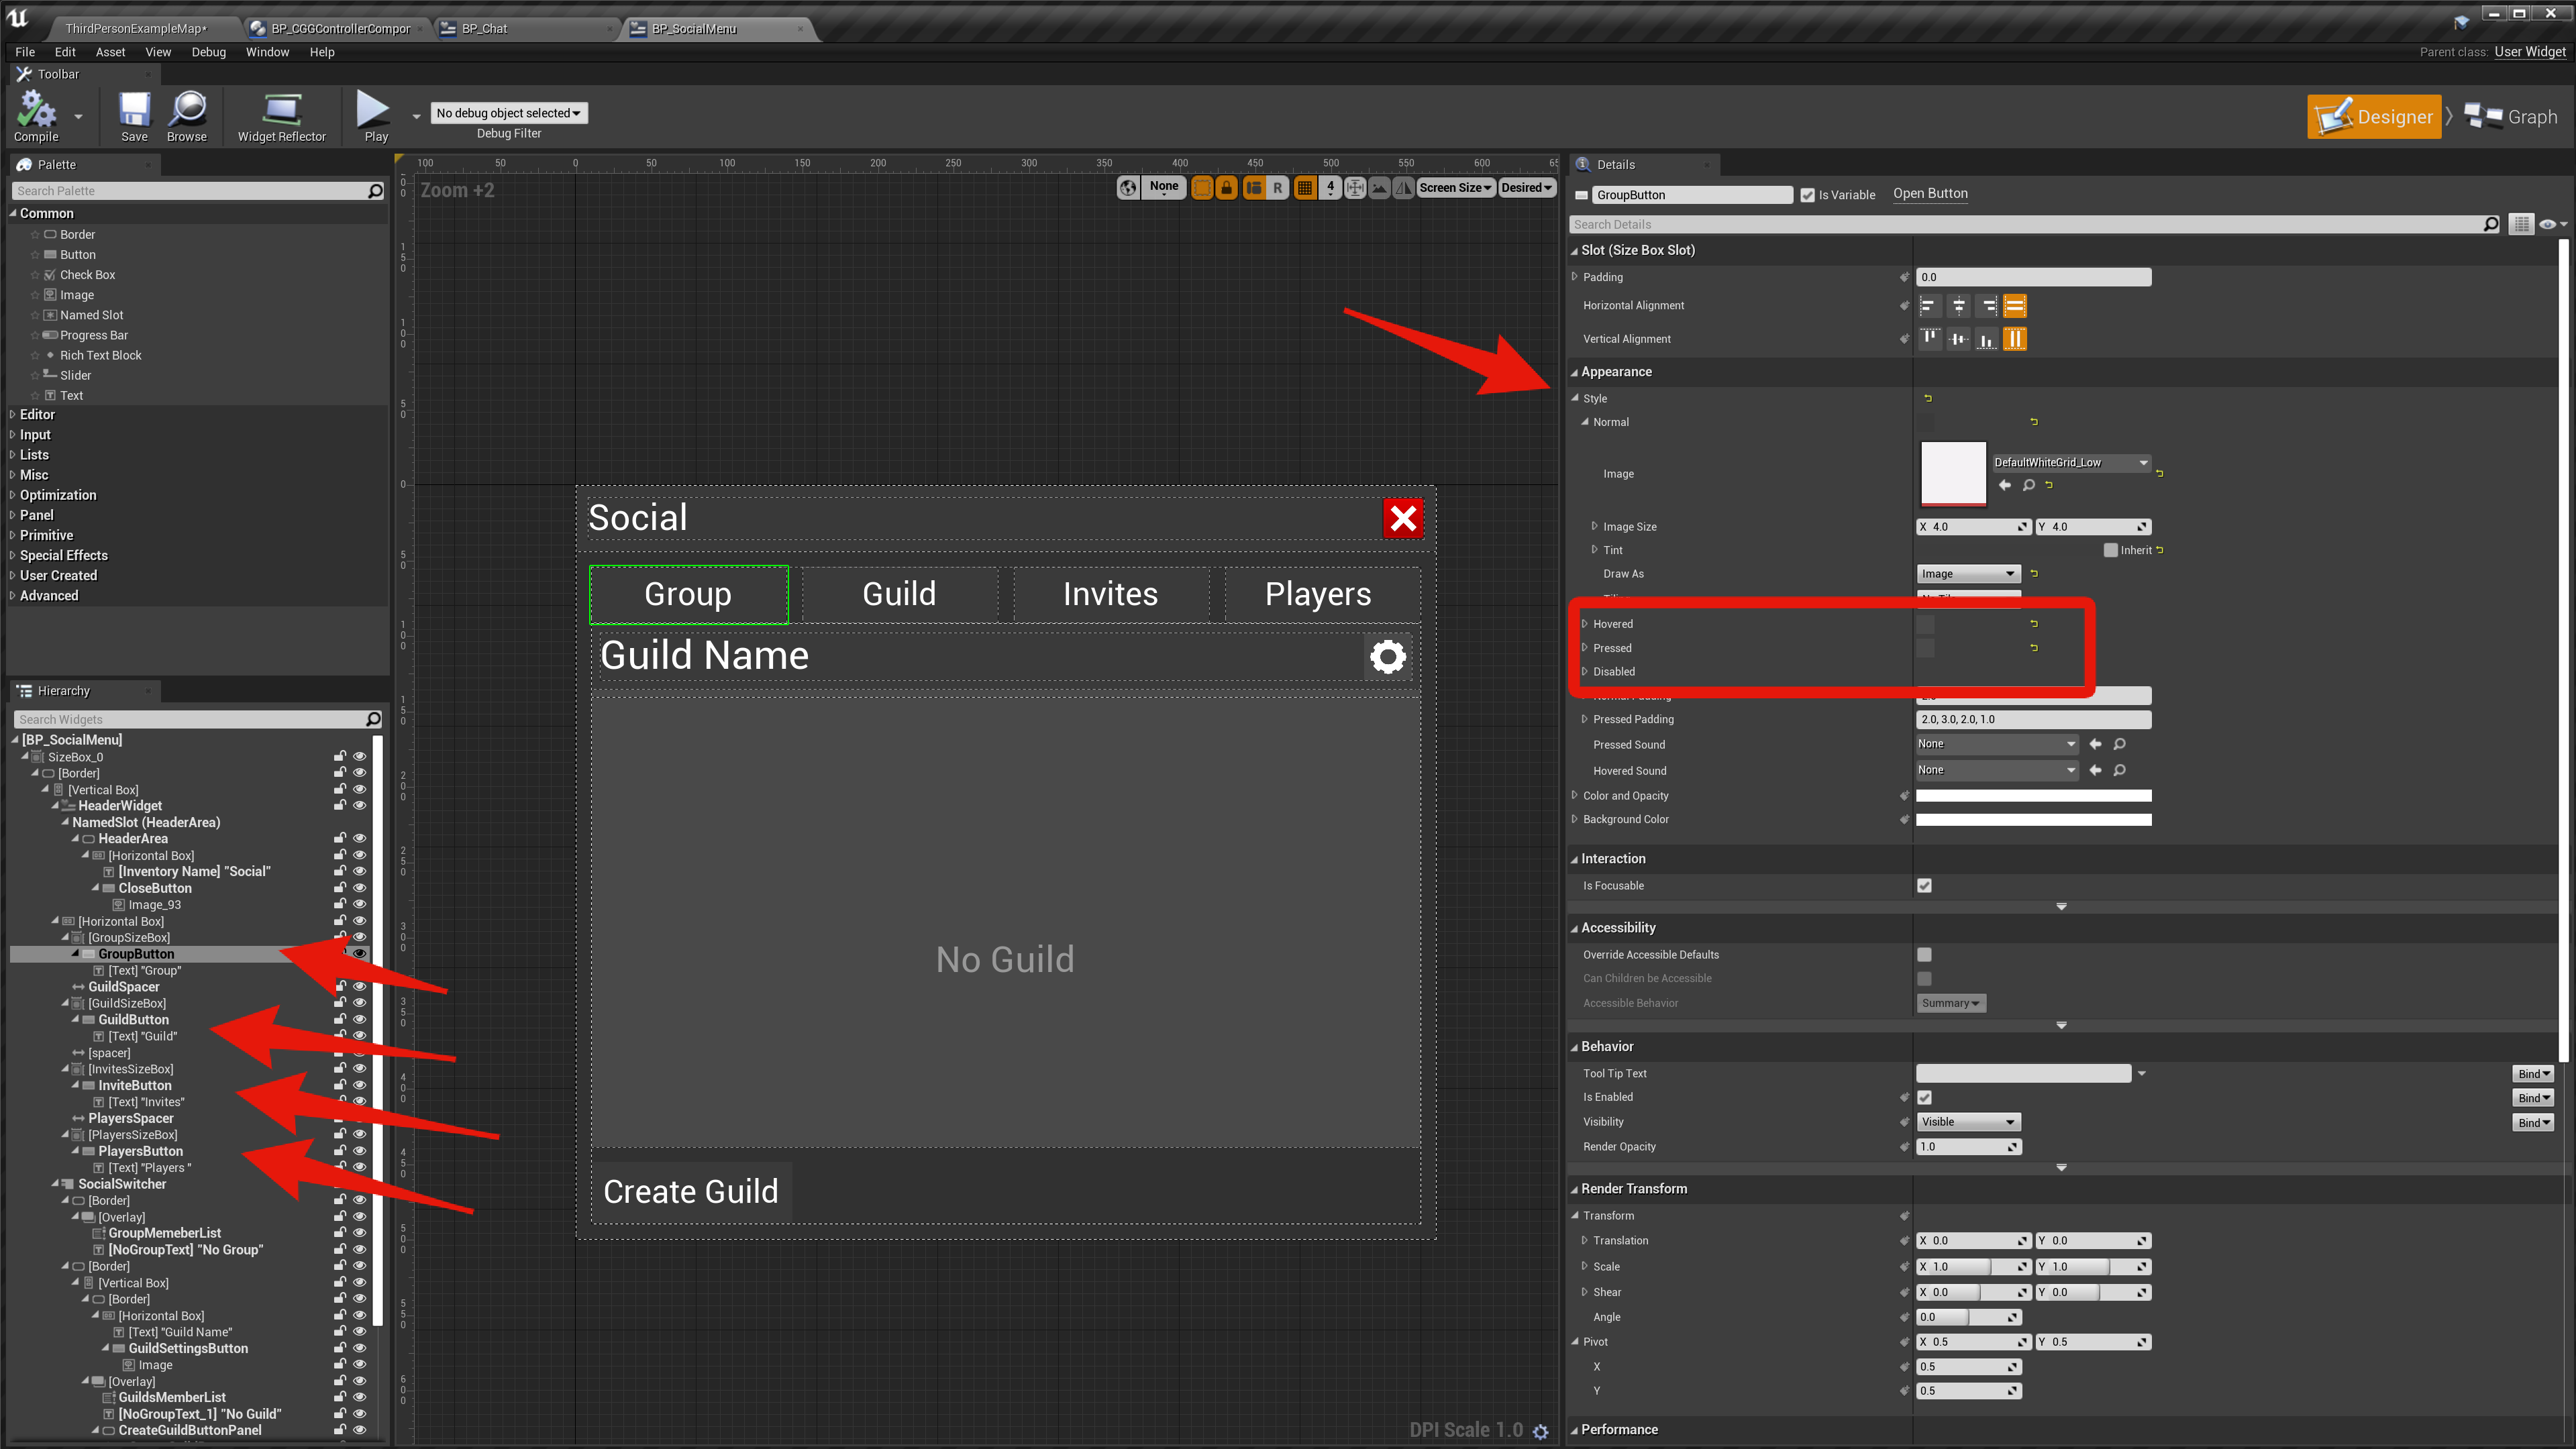2576x1449 pixels.
Task: Click the red close X in Social header
Action: pos(1402,518)
